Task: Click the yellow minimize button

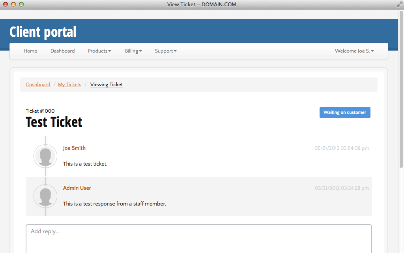Action: point(14,4)
